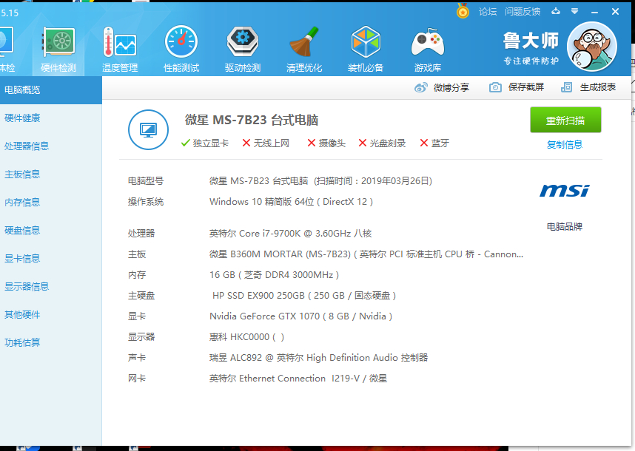Click the 电脑品牌 label under MSI logo
Image resolution: width=635 pixels, height=451 pixels.
[565, 226]
